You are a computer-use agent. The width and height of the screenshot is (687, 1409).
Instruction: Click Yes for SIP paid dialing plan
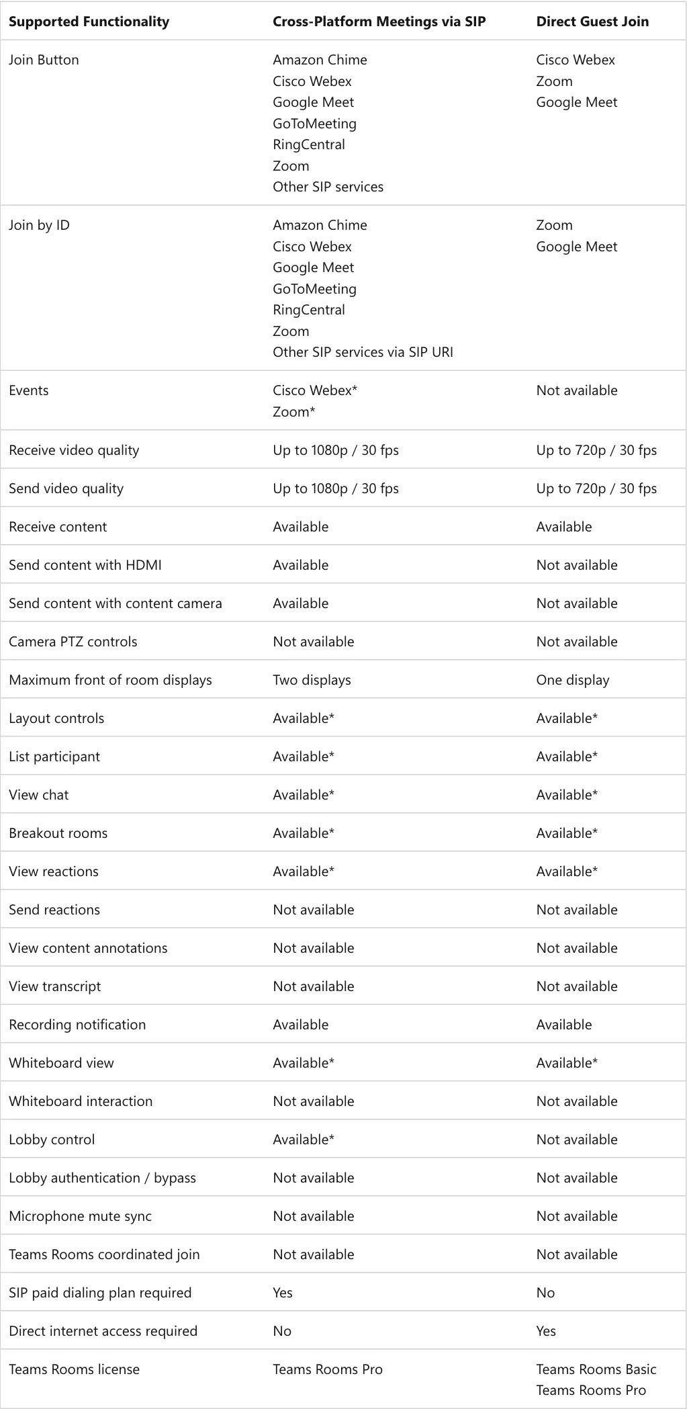(x=283, y=1293)
